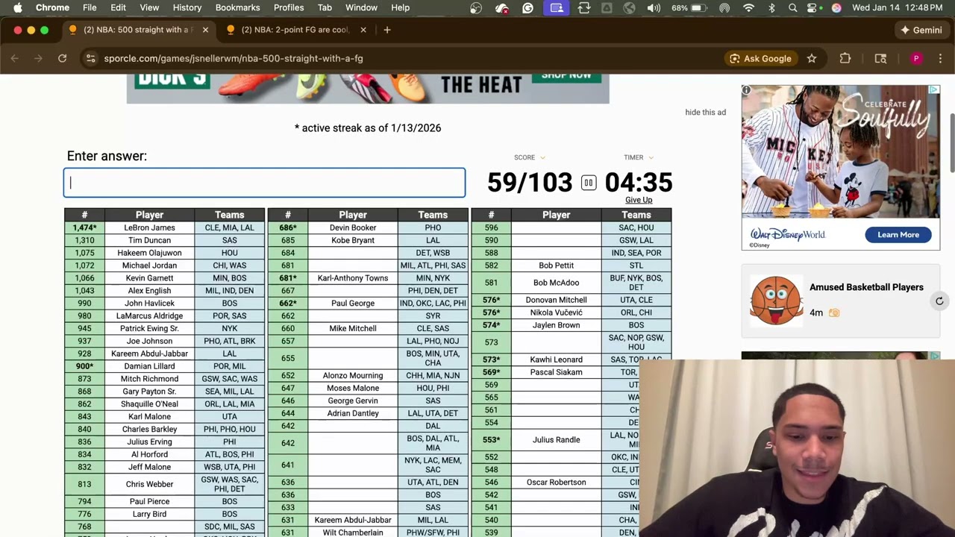Image resolution: width=955 pixels, height=537 pixels.
Task: View site information icon in address bar
Action: [90, 58]
